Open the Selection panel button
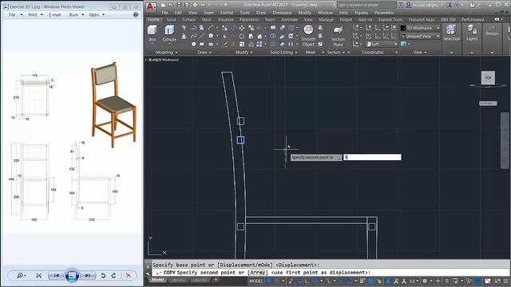The image size is (511, 287). 452,33
